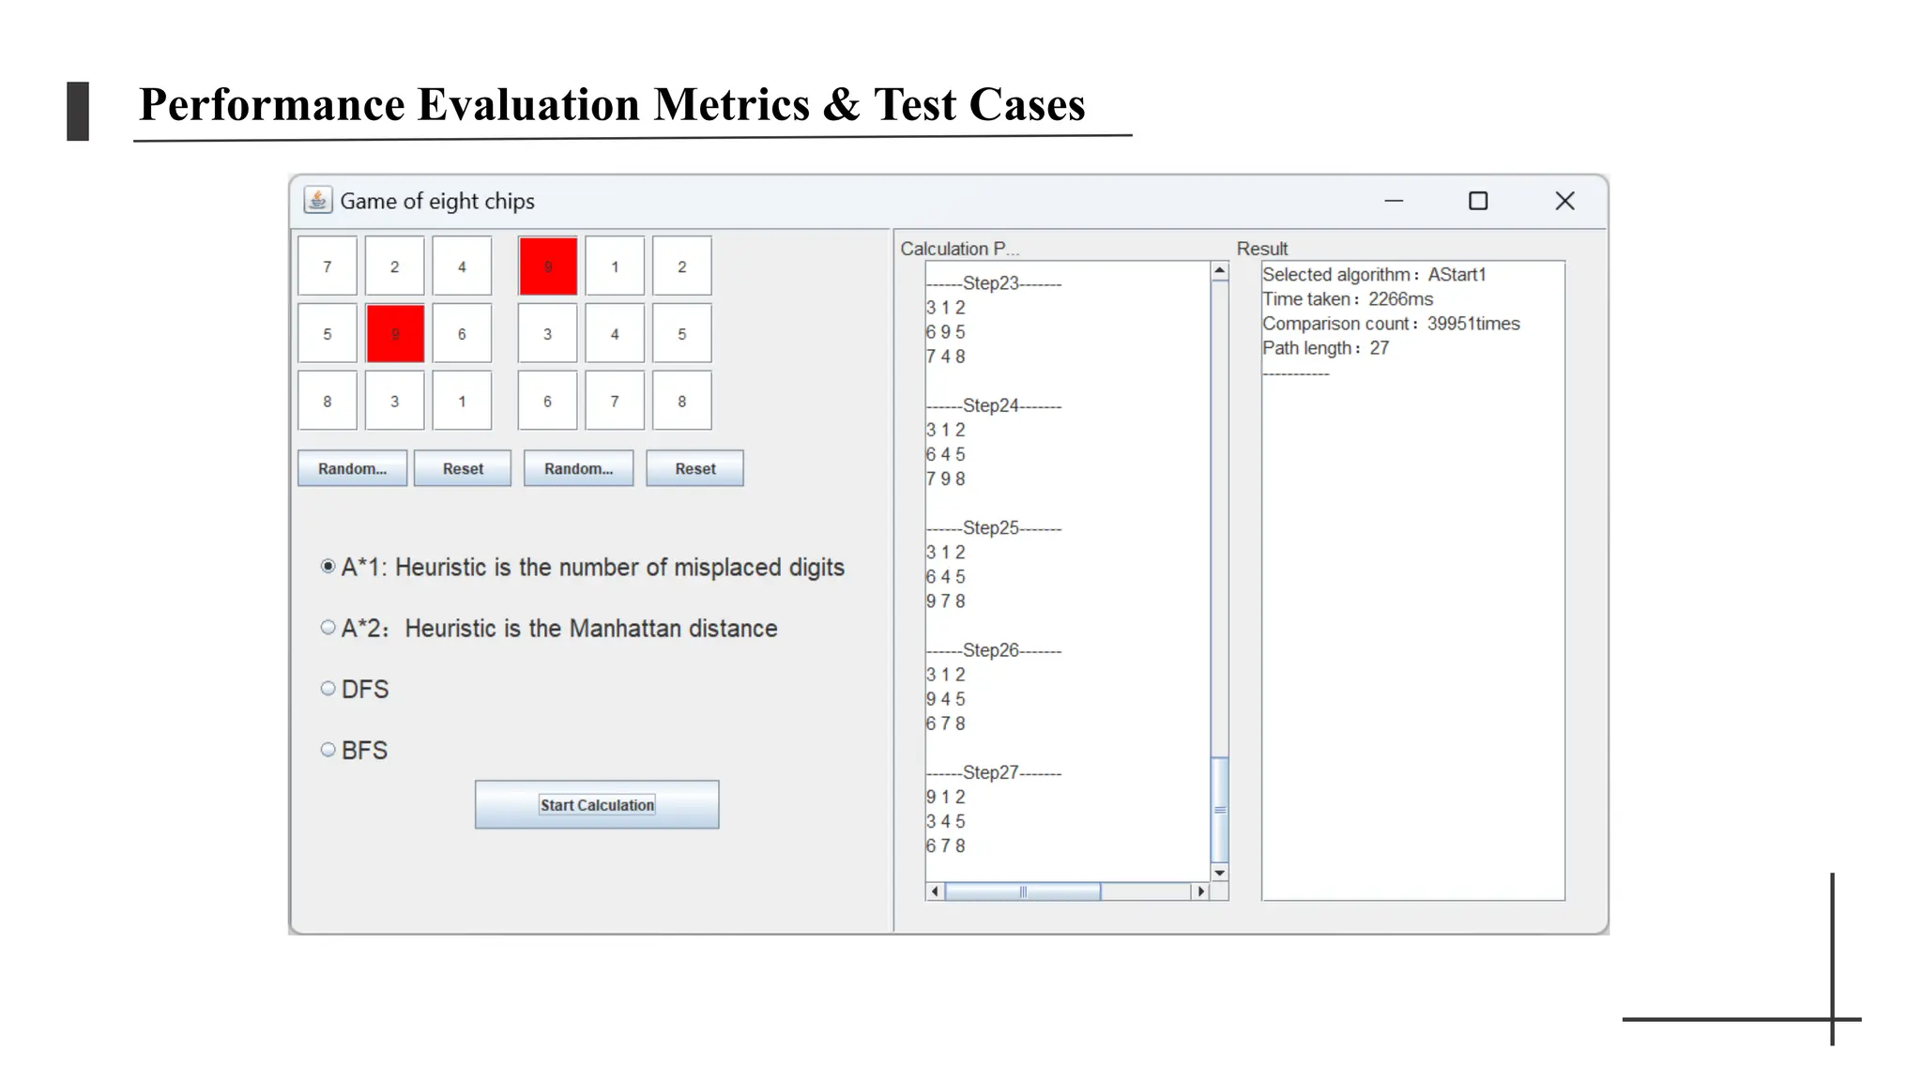Click the 'Result' panel label
1922x1081 pixels.
[1262, 249]
